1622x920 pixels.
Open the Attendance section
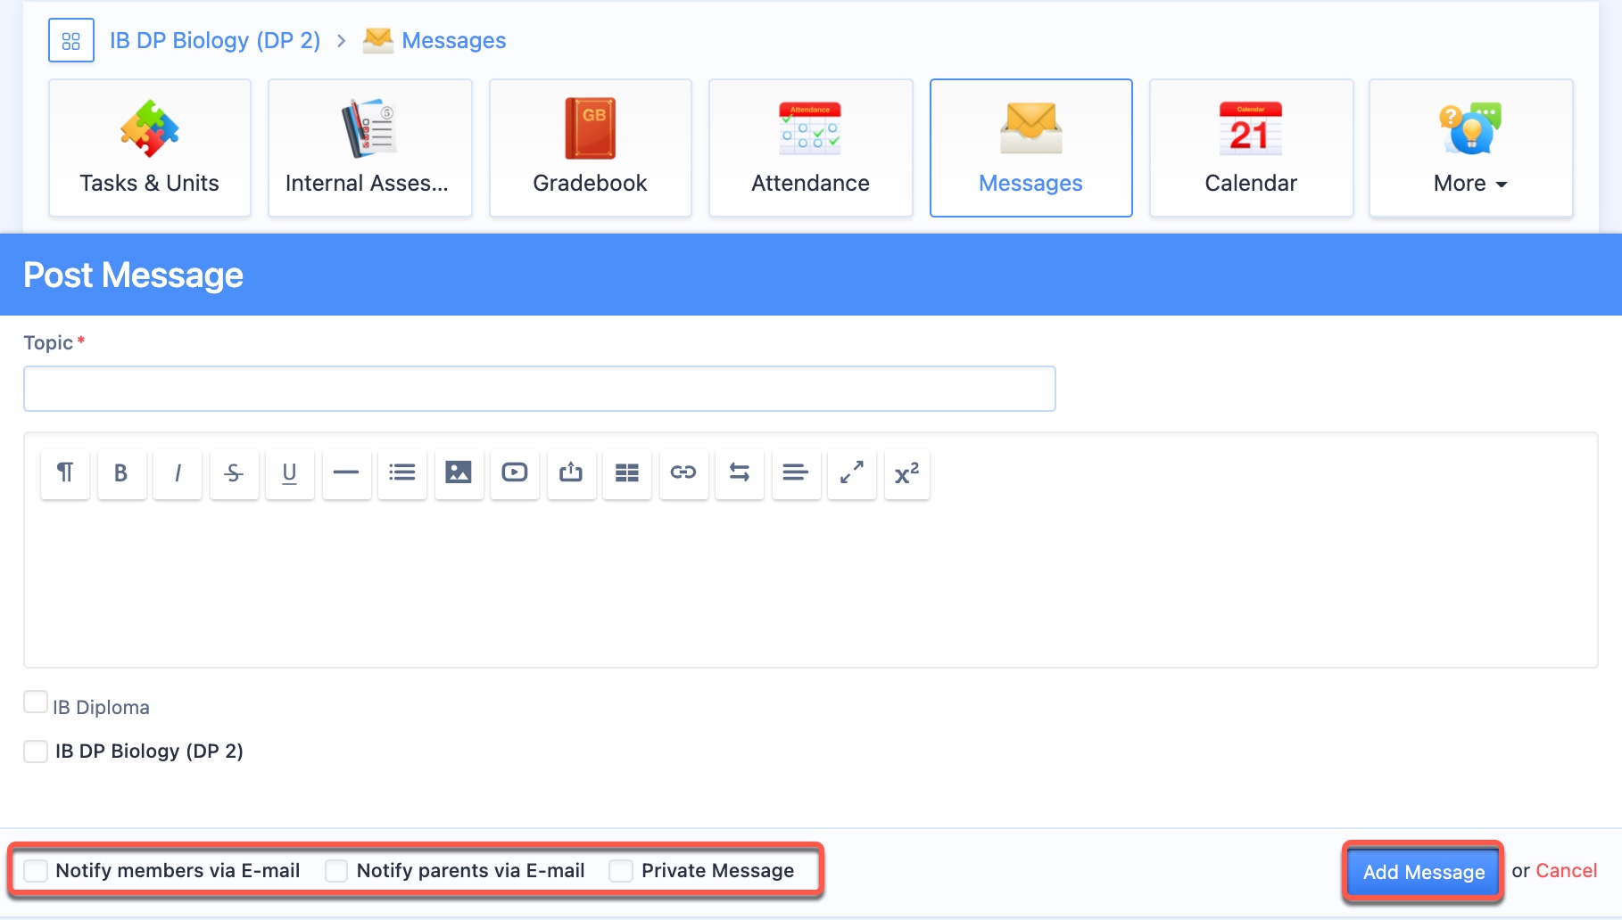[810, 148]
